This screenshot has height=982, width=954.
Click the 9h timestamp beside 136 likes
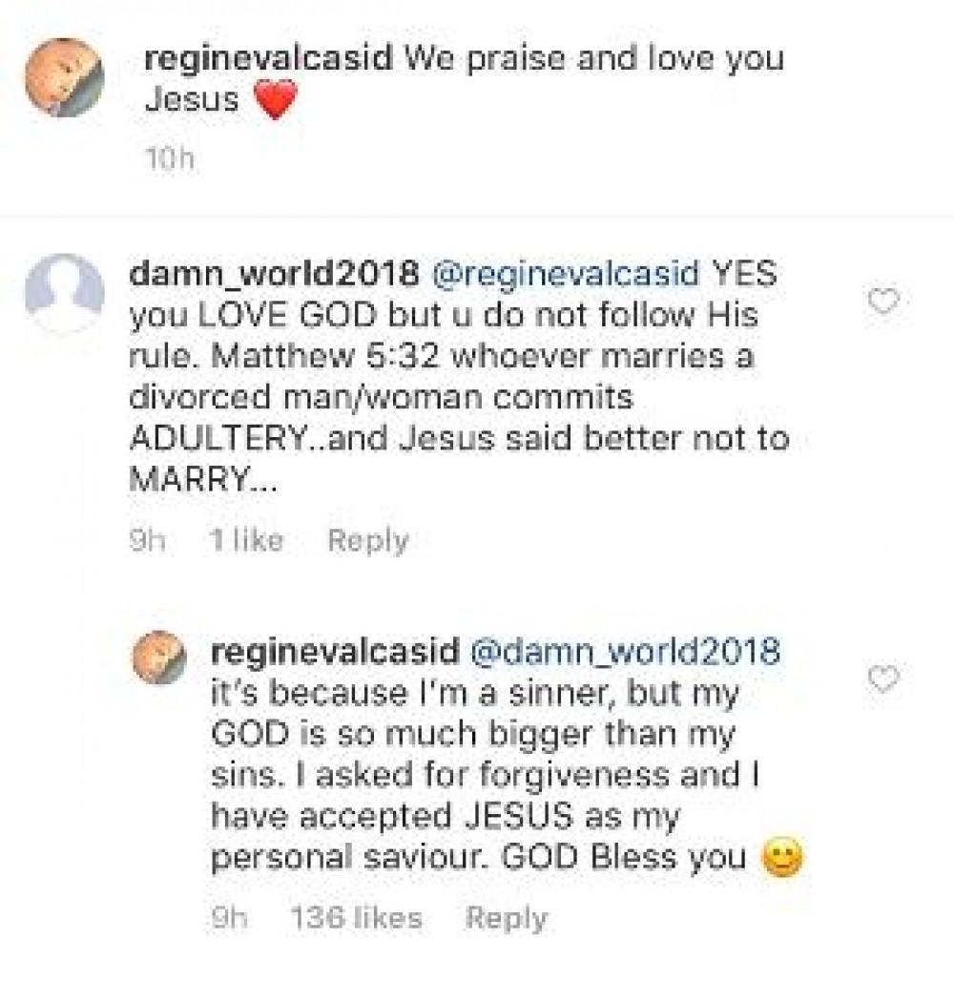(x=229, y=919)
